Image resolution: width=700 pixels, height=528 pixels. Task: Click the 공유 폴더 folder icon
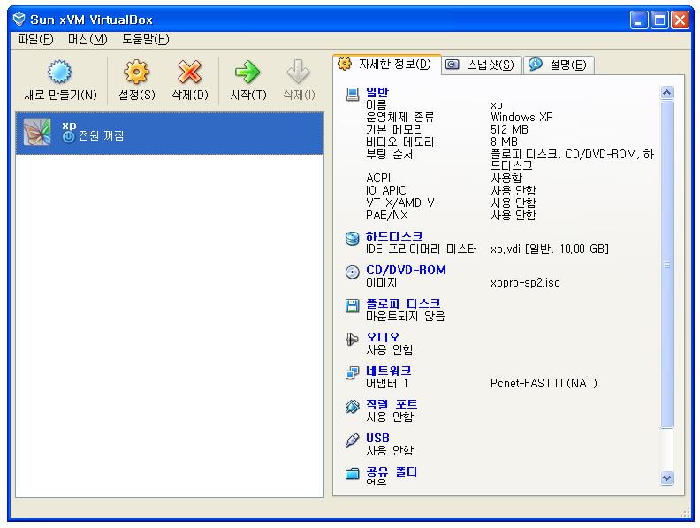[353, 473]
